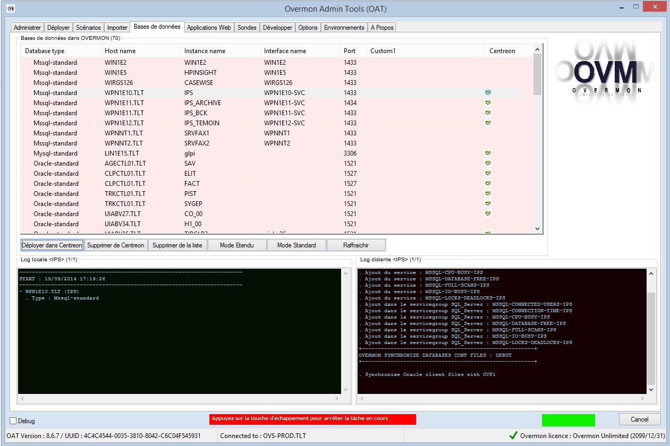Switch to the Applications Web tab
The image size is (670, 446).
(x=209, y=28)
